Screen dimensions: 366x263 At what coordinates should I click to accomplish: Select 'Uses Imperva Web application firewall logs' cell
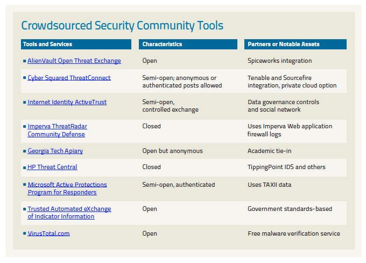(x=290, y=130)
